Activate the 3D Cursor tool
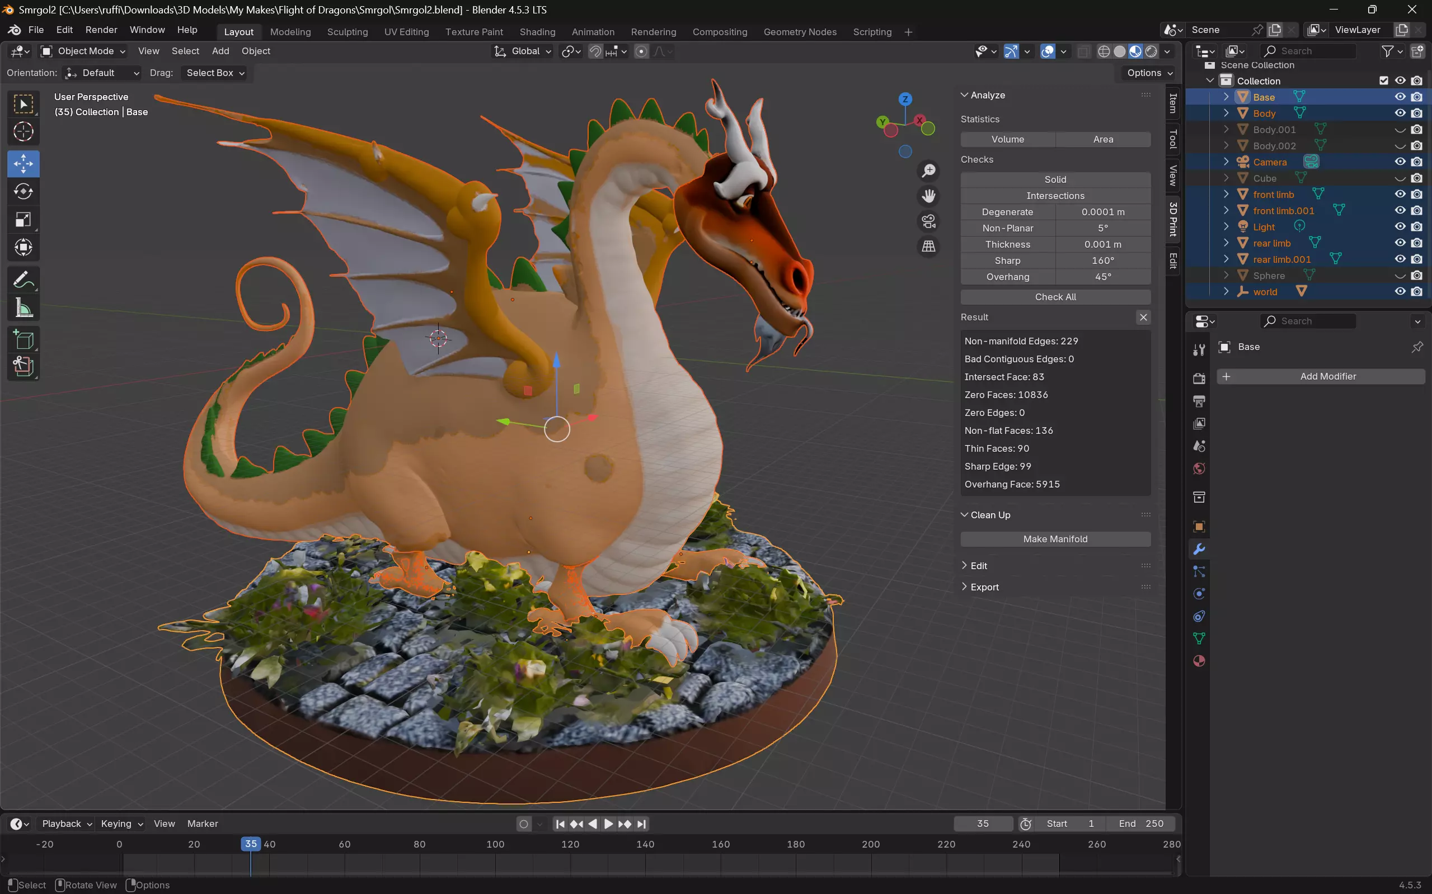1432x894 pixels. (x=23, y=132)
